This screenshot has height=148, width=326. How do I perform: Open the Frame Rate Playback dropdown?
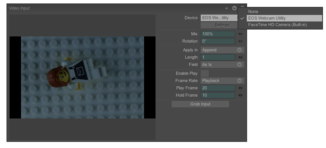point(222,81)
